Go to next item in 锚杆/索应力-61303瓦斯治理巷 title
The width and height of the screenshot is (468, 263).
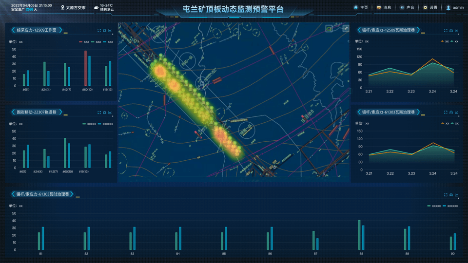(x=418, y=112)
